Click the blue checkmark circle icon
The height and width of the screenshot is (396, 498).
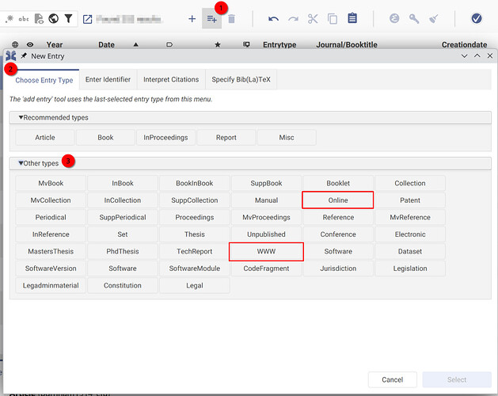click(477, 18)
